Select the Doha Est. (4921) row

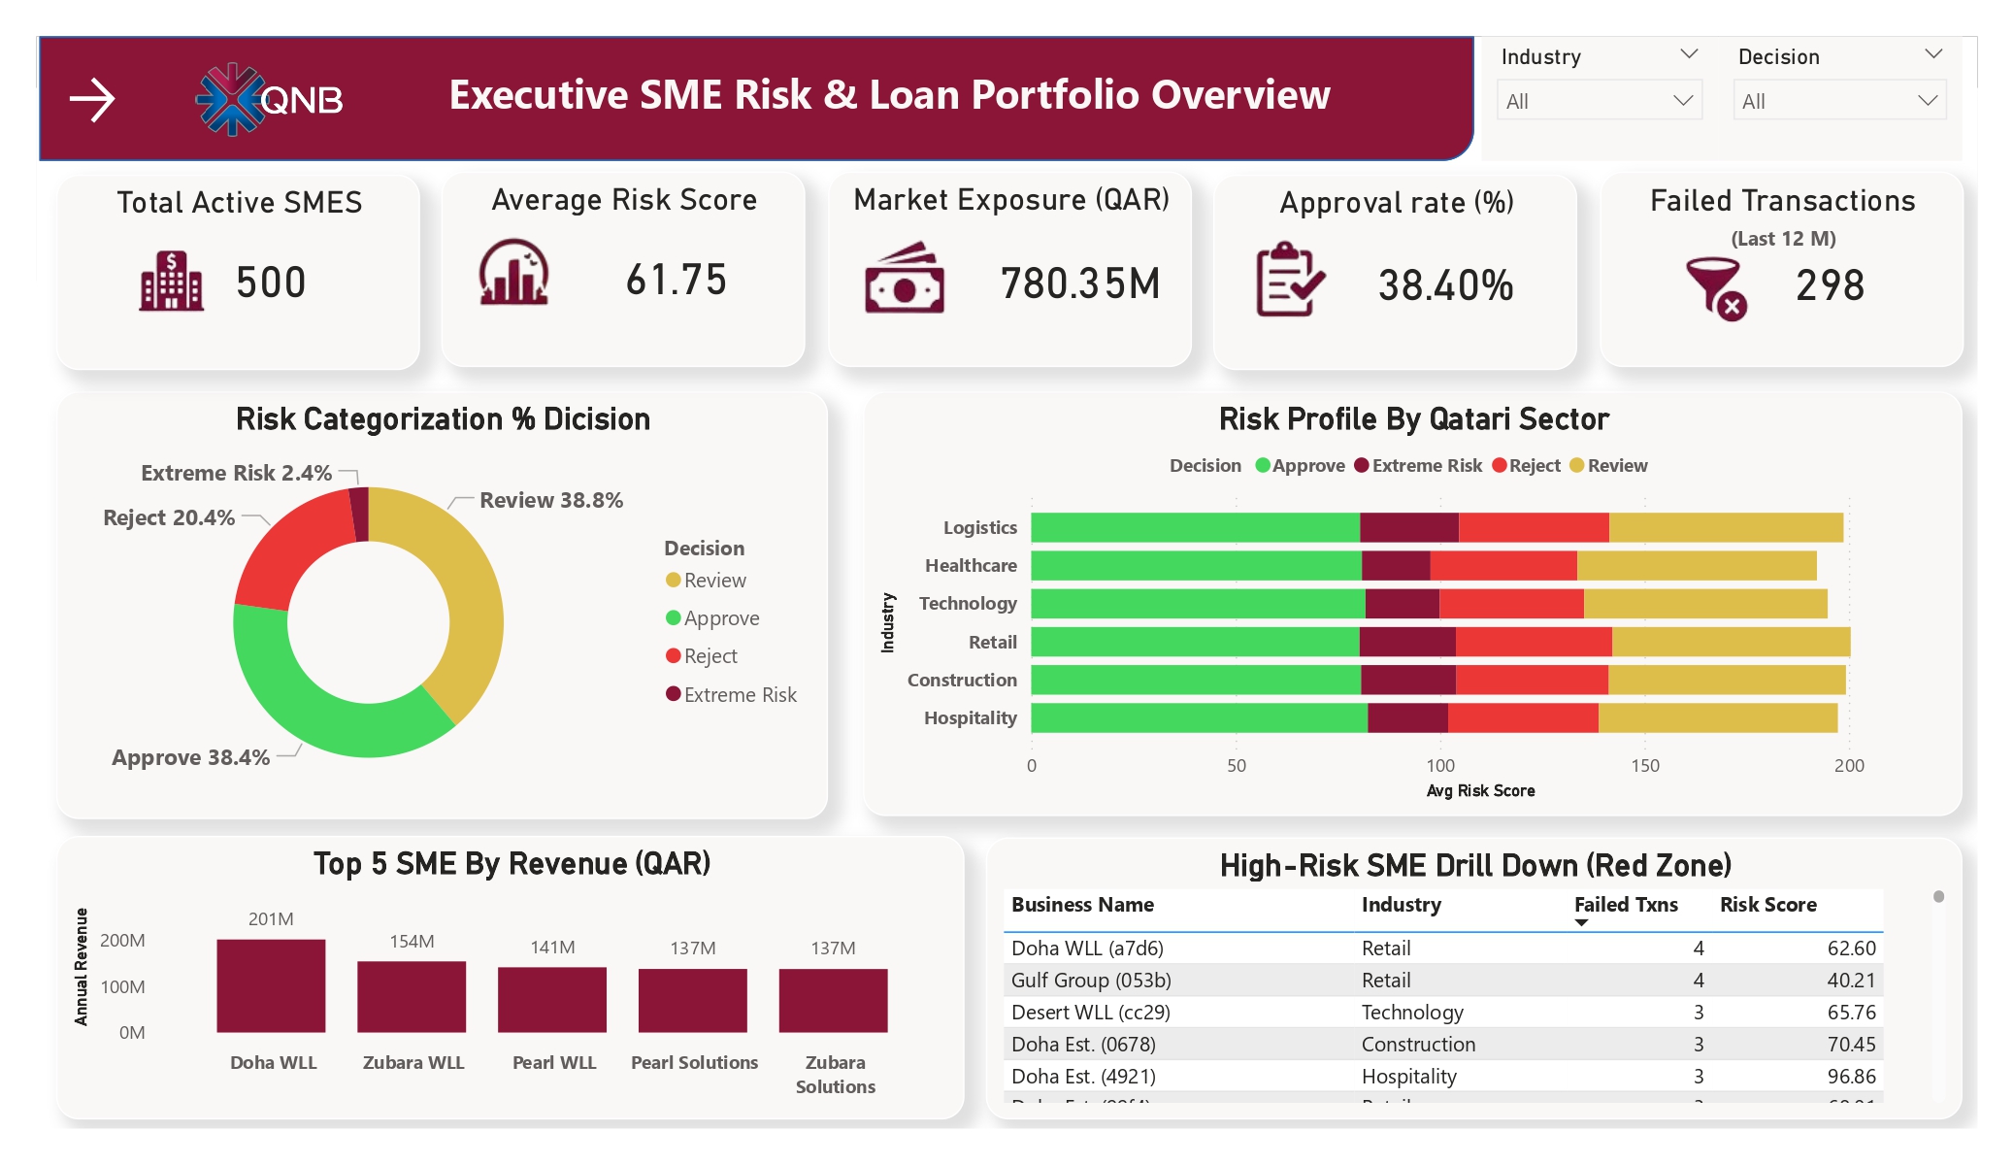click(x=1443, y=1077)
